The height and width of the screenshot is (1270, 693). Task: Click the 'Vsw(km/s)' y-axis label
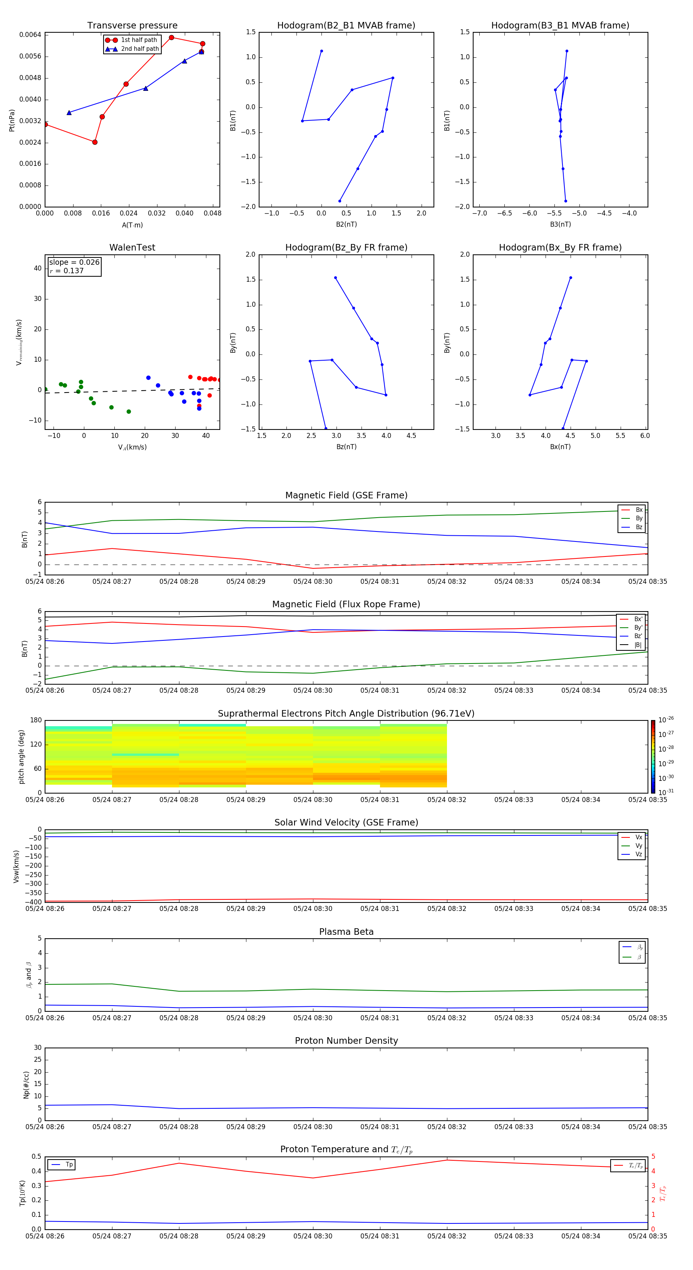click(x=16, y=866)
